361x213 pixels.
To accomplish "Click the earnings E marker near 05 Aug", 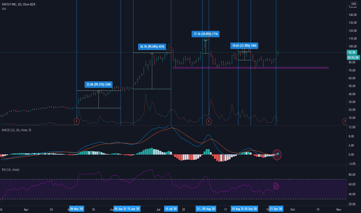I will pos(209,121).
